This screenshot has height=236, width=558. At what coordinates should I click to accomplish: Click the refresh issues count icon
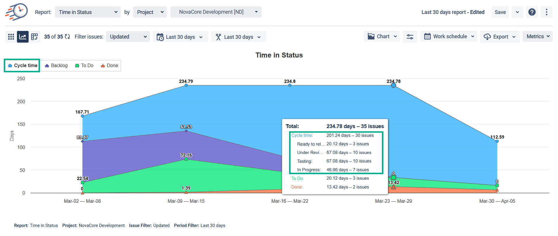tap(67, 37)
